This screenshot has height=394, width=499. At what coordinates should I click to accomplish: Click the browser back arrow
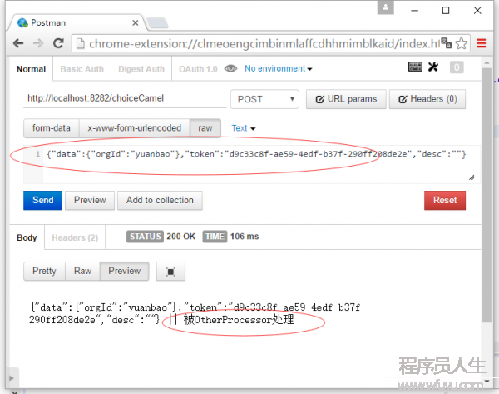click(x=18, y=43)
